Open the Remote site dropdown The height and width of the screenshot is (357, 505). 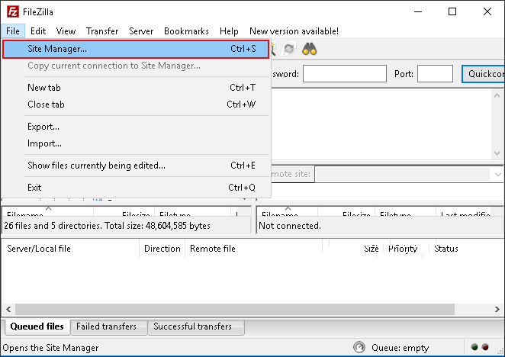pos(497,175)
